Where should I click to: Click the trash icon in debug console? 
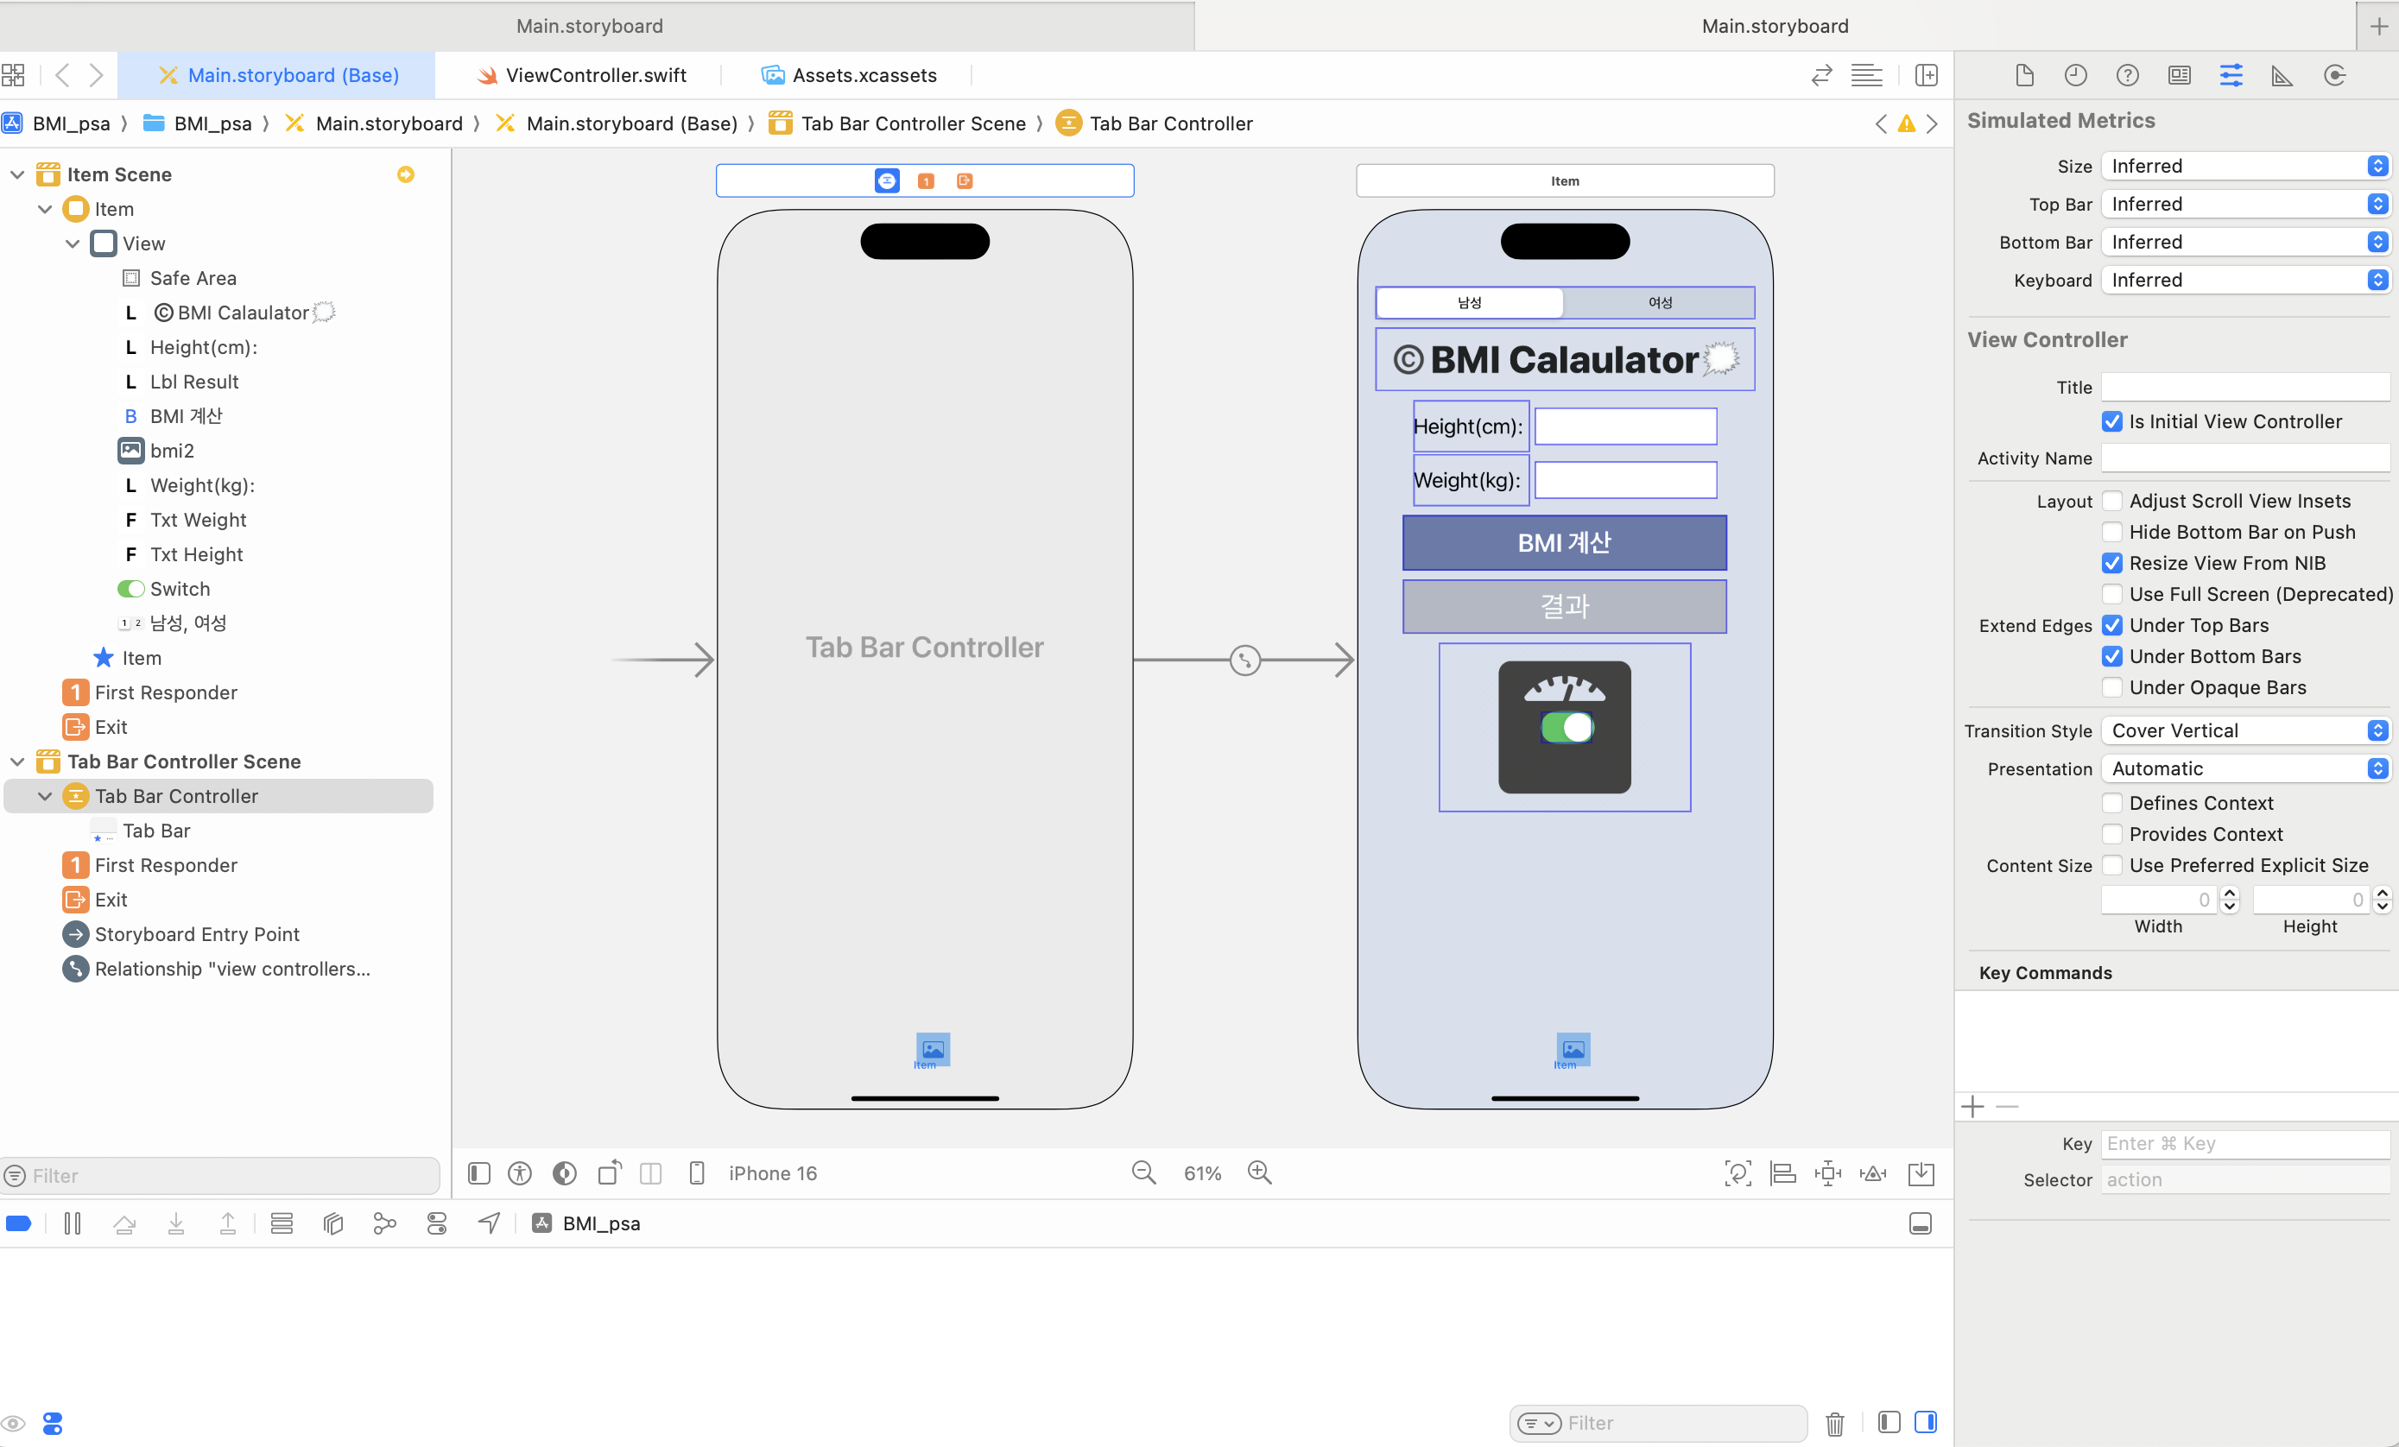tap(1834, 1423)
